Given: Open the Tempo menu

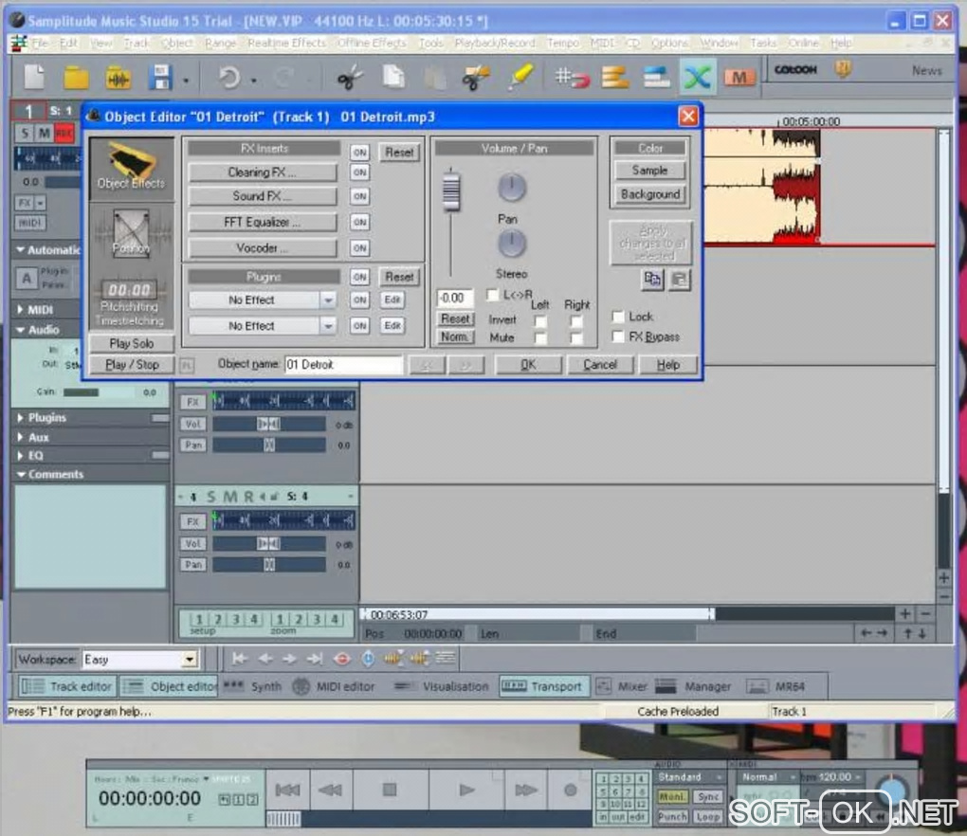Looking at the screenshot, I should pos(562,44).
